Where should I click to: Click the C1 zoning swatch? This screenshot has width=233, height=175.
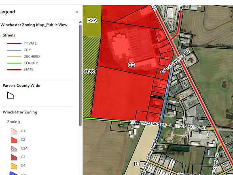(x=14, y=131)
